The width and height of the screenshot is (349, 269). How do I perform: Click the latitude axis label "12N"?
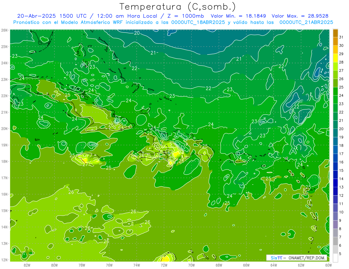coord(4,260)
